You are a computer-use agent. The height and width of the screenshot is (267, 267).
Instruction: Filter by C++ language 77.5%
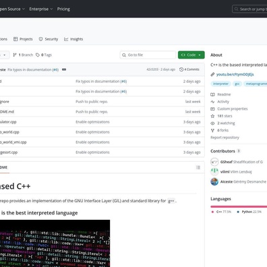pyautogui.click(x=221, y=212)
